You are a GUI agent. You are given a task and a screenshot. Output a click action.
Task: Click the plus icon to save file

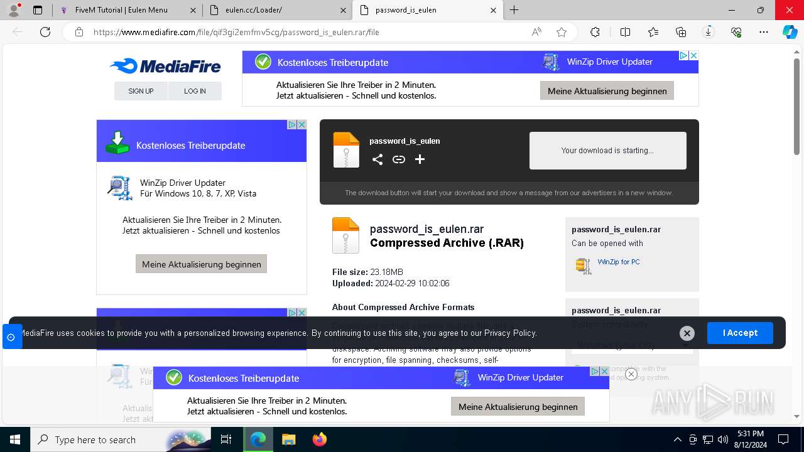(420, 159)
